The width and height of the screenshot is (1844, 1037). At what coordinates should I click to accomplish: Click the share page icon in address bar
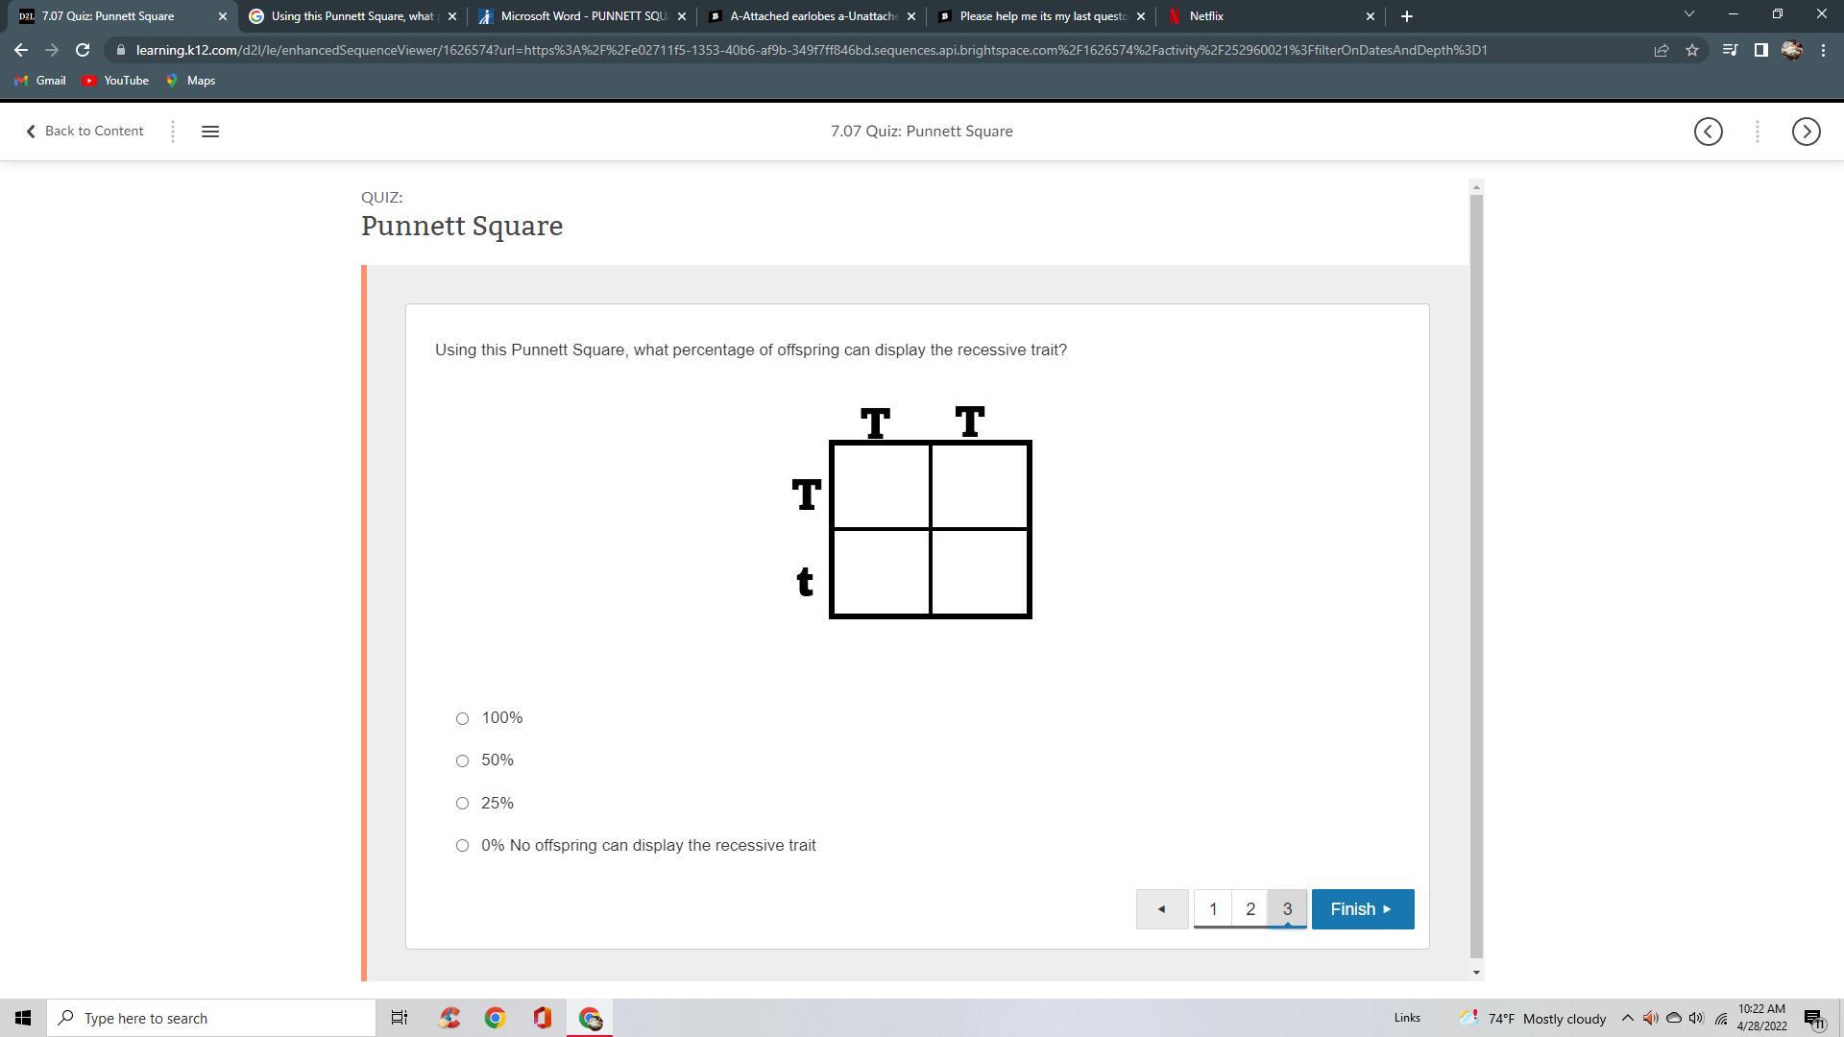(x=1661, y=50)
